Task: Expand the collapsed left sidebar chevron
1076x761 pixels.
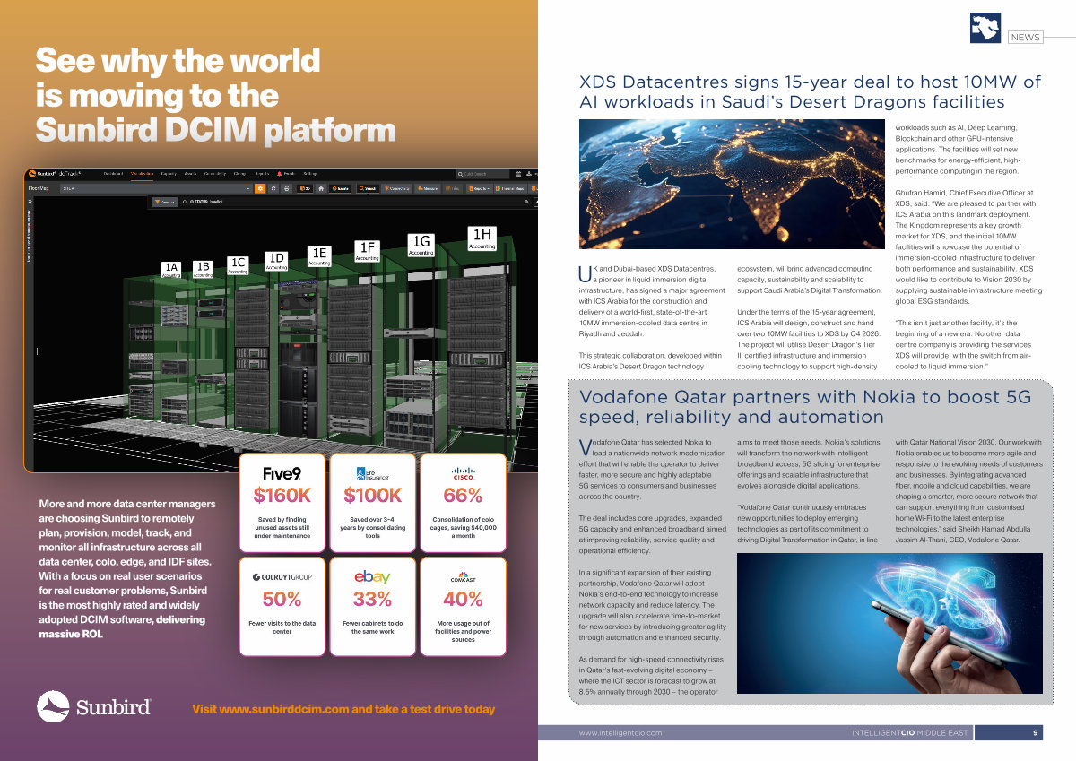Action: (30, 202)
